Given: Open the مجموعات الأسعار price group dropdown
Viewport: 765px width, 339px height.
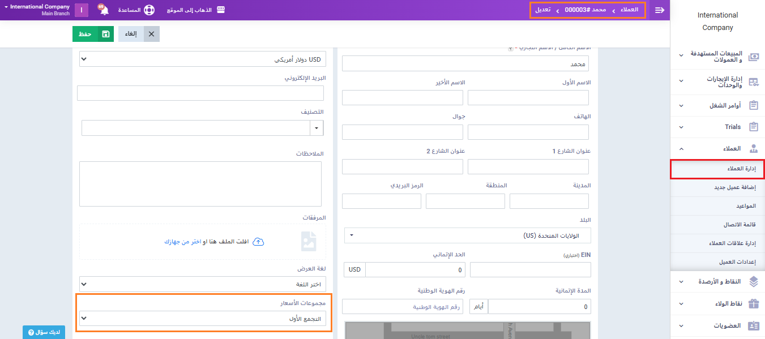Looking at the screenshot, I should [x=203, y=319].
